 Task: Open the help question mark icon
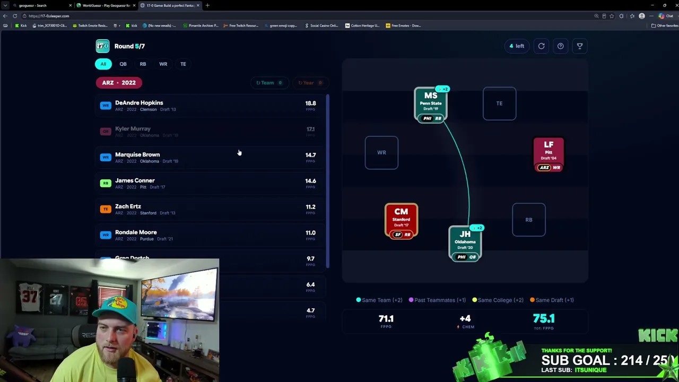(560, 46)
